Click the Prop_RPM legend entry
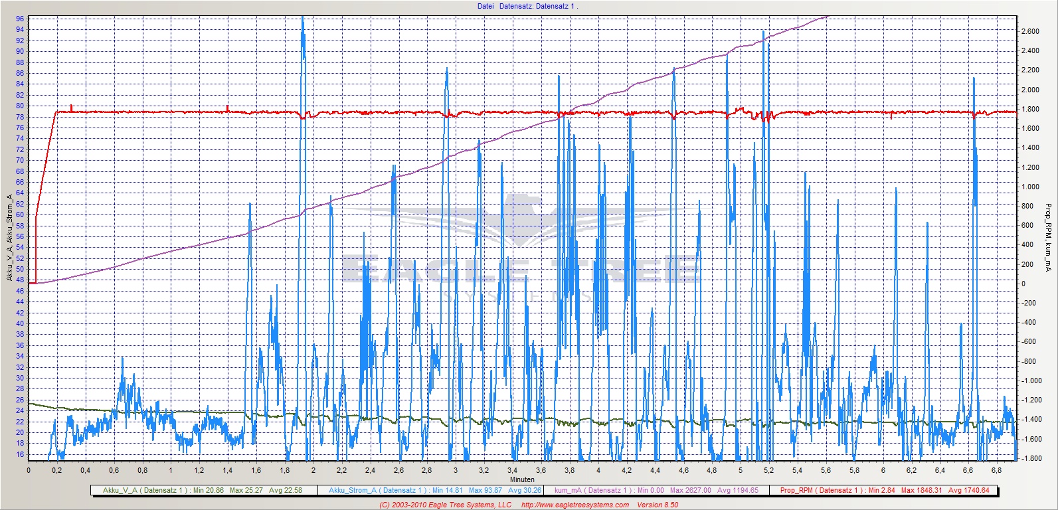This screenshot has height=510, width=1058. click(885, 490)
